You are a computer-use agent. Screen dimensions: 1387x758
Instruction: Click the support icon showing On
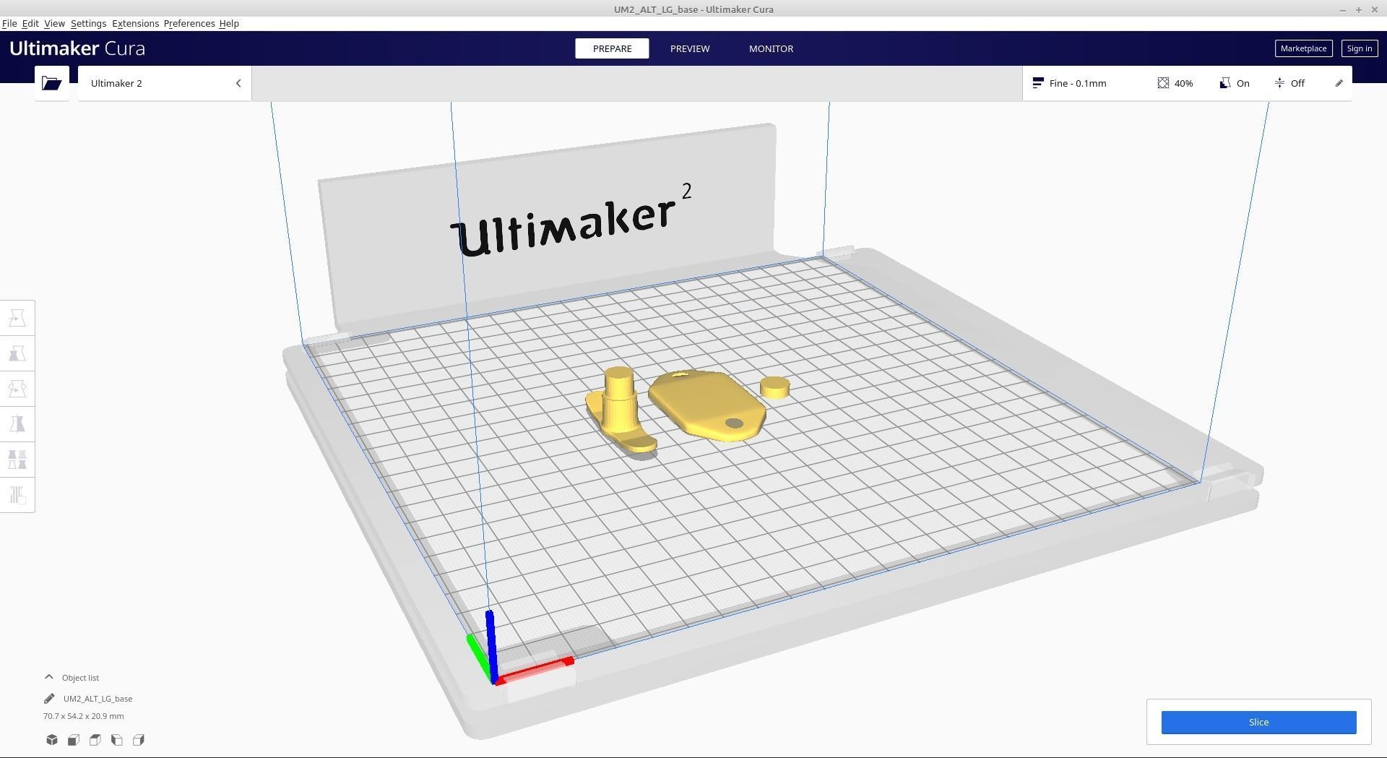pyautogui.click(x=1225, y=83)
